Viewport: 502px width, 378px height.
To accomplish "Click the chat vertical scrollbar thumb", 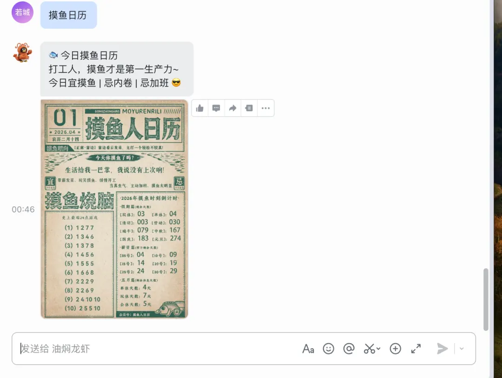I will click(x=486, y=299).
